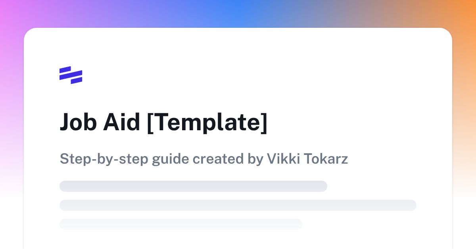Click the author name Vikki Tokarz
Screen dimensions: 476x249
[x=307, y=159]
